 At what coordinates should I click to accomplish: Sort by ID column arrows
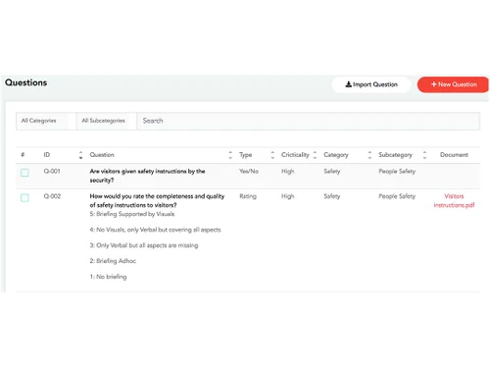pyautogui.click(x=80, y=155)
